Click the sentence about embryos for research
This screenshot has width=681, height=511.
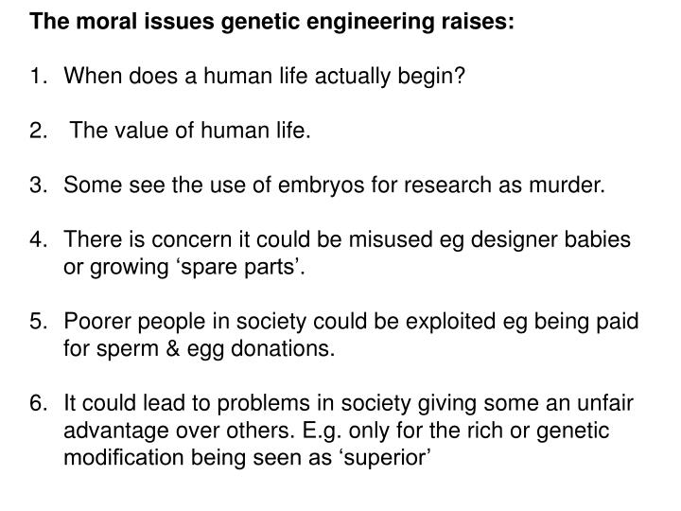coord(335,185)
